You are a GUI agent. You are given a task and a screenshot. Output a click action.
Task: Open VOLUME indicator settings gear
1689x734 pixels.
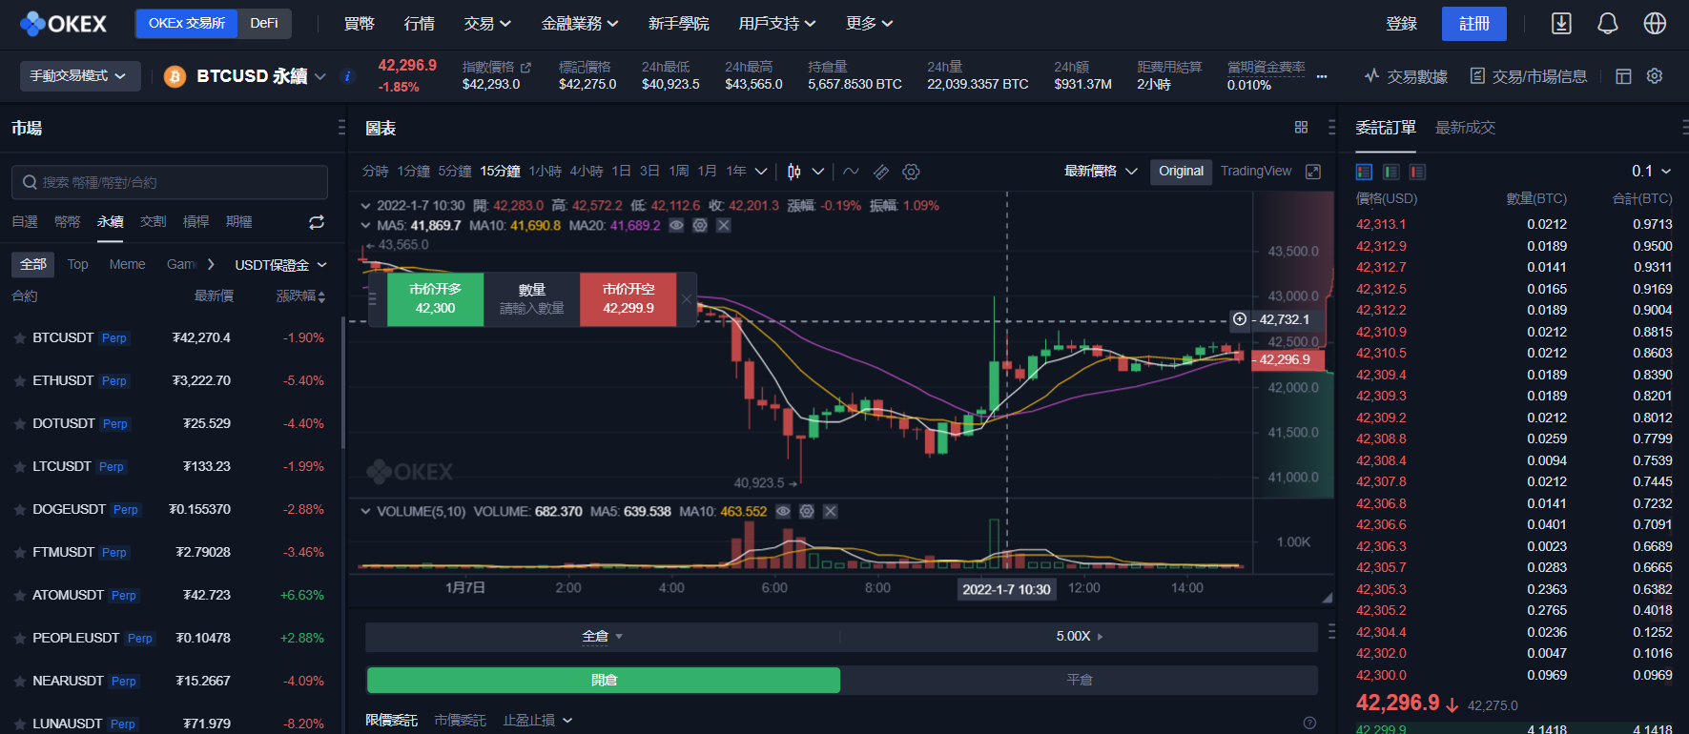(x=807, y=512)
